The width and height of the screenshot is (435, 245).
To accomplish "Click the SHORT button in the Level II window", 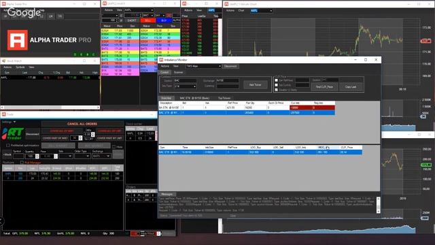I will click(x=132, y=20).
